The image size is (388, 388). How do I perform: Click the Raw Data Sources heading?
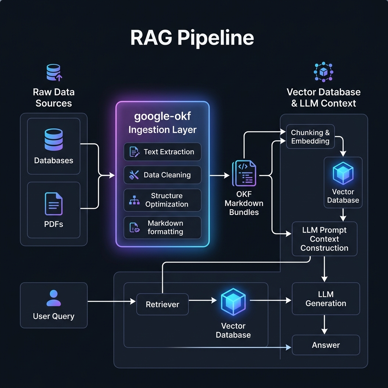tap(54, 97)
